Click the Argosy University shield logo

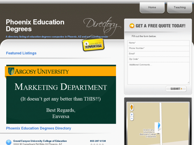[11, 71]
